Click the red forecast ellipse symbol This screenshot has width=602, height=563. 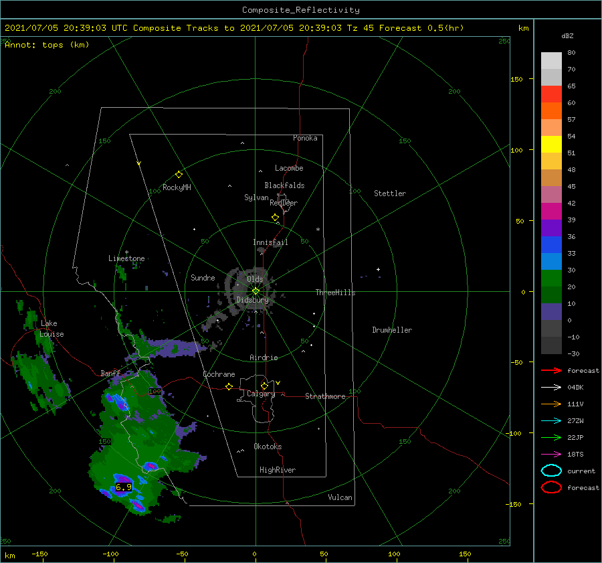pos(551,487)
